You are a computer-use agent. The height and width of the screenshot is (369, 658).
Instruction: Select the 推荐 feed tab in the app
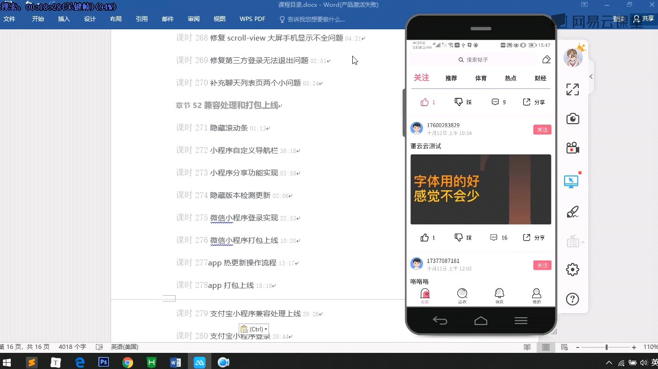[x=451, y=78]
